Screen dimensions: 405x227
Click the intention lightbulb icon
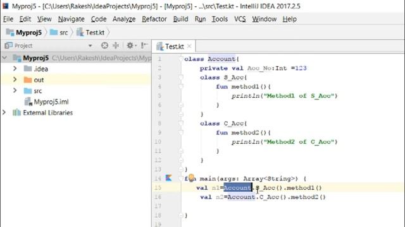tap(191, 177)
